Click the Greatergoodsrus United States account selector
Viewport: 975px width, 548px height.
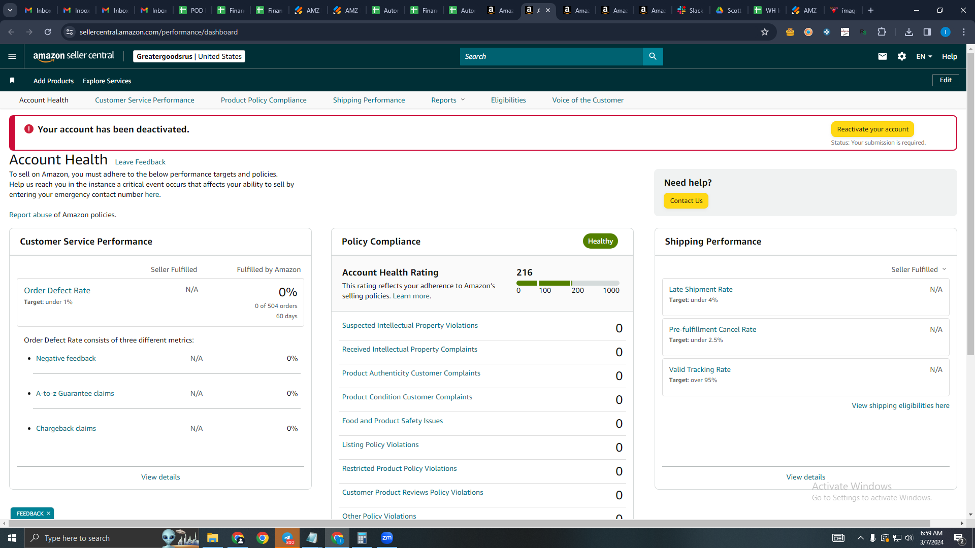189,56
